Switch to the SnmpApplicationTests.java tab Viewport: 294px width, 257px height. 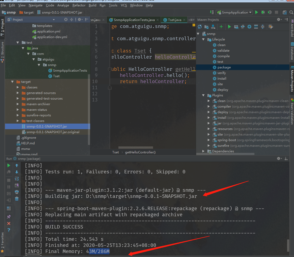[134, 19]
